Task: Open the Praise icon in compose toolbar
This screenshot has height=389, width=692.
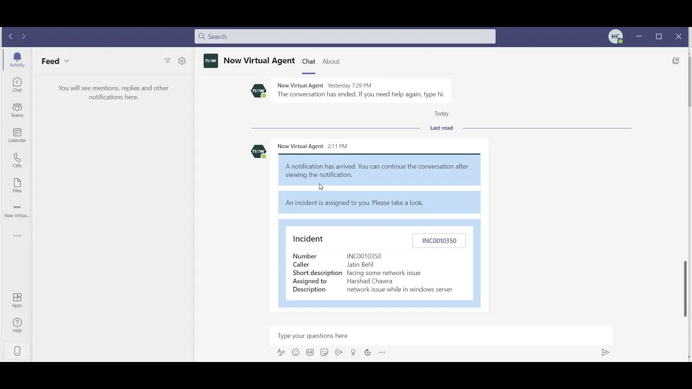Action: 353,352
